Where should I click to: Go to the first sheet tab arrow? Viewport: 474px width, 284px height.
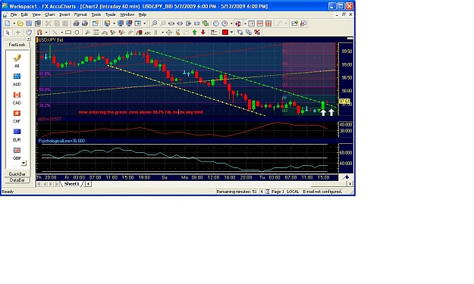tap(39, 184)
